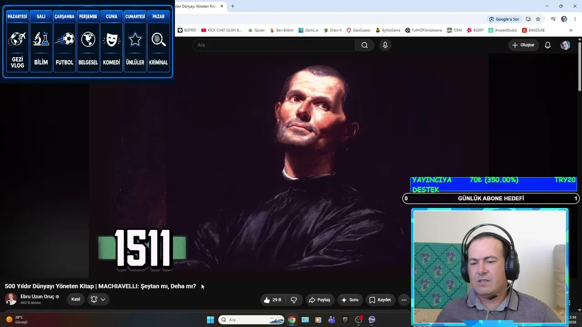Activate voice search microphone icon
Image resolution: width=582 pixels, height=327 pixels.
[x=385, y=45]
